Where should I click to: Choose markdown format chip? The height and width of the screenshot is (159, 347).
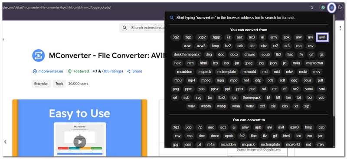[314, 63]
